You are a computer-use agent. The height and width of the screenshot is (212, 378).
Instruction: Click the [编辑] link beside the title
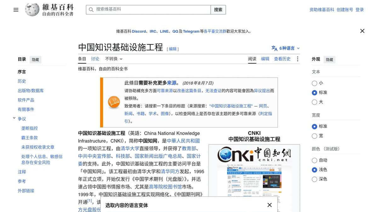click(173, 49)
